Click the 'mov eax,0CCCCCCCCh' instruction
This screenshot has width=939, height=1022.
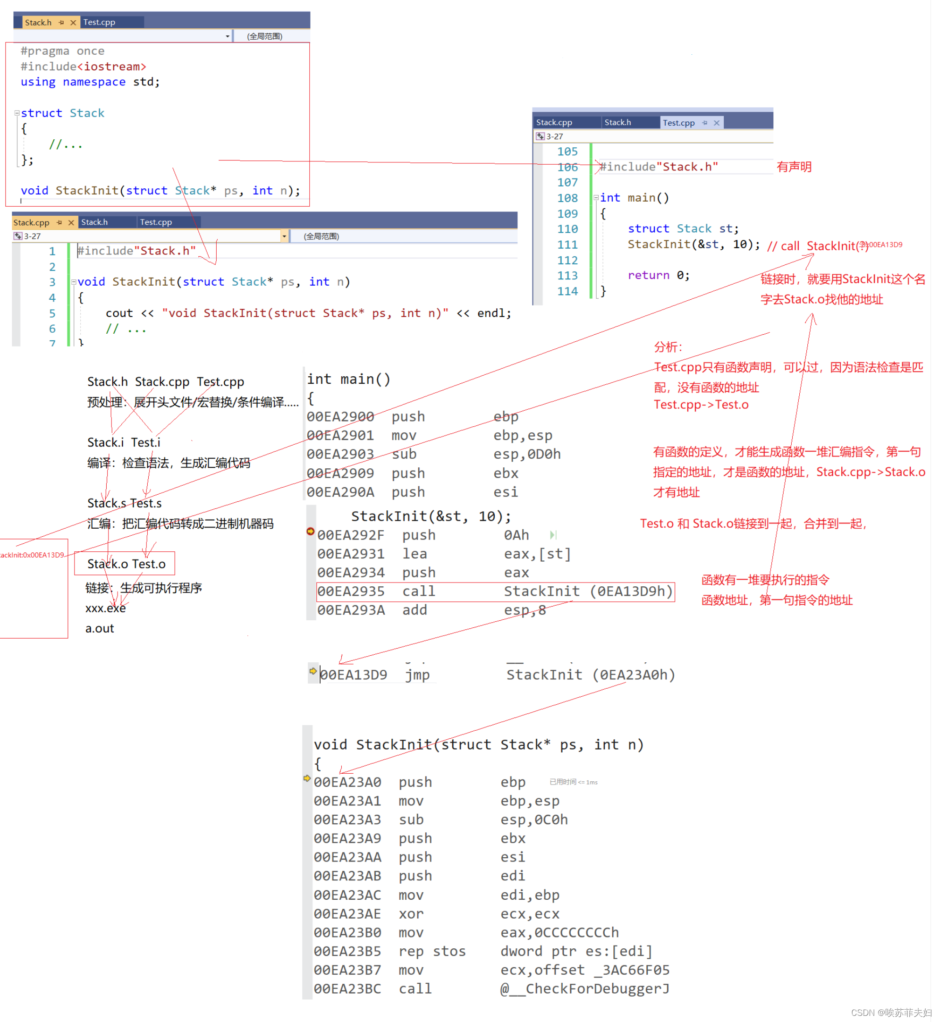tap(466, 933)
